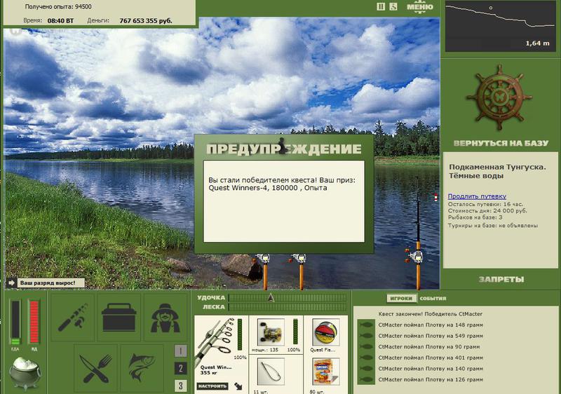Click the Леска tension bar
Viewport: 561px width, 394px height.
tap(288, 307)
